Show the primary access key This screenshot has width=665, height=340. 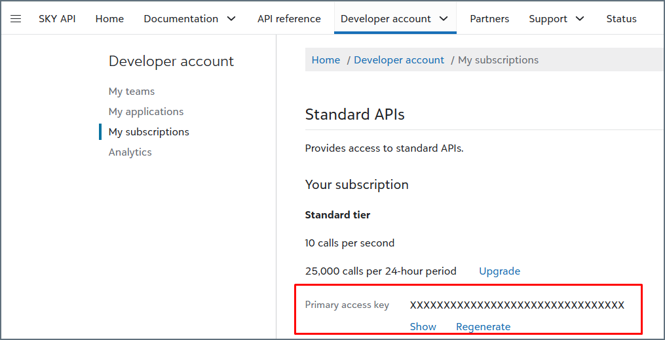pyautogui.click(x=423, y=326)
